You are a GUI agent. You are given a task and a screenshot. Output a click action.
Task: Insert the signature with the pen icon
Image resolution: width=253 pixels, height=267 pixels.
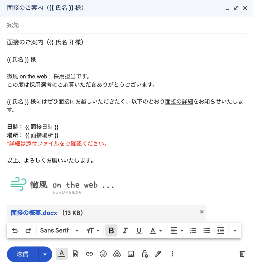(x=158, y=254)
